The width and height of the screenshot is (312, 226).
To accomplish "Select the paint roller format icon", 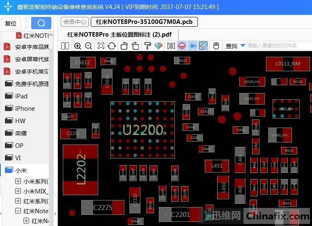I will tap(148, 46).
